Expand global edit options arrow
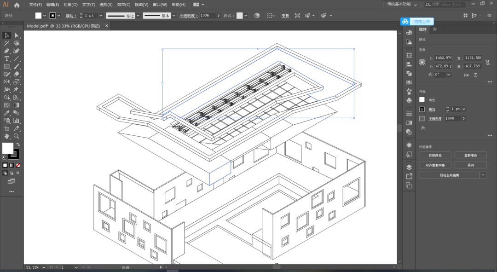Image resolution: width=497 pixels, height=272 pixels. tap(483, 175)
